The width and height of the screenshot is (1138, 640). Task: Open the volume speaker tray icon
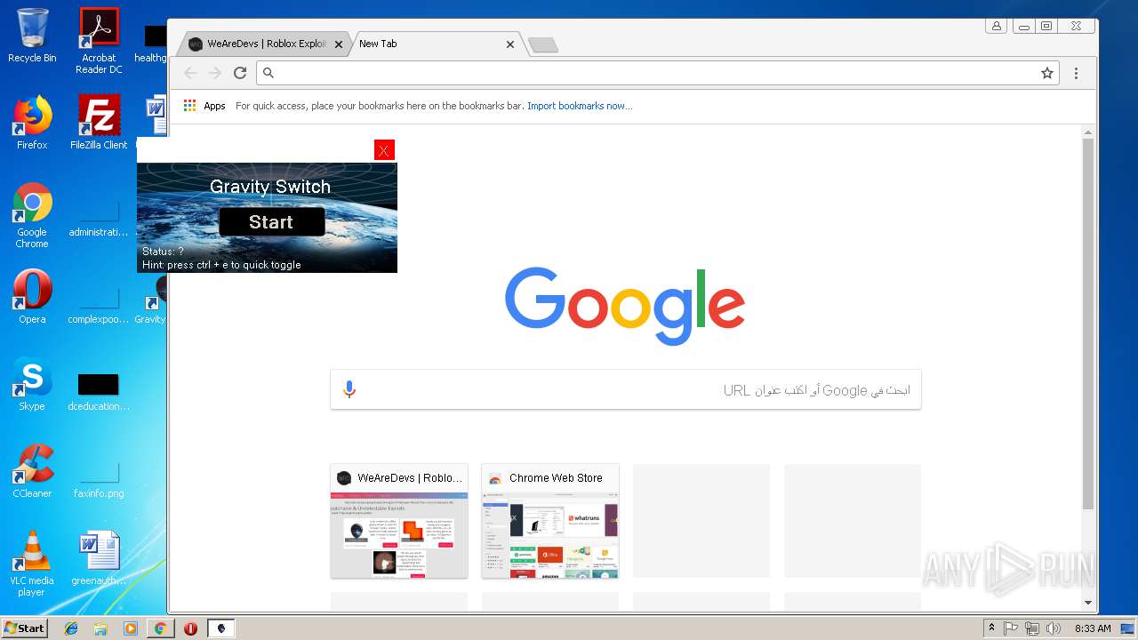click(1054, 628)
